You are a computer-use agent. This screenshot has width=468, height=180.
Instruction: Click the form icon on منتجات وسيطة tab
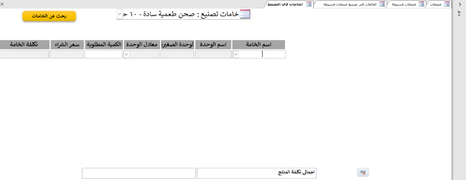point(421,4)
